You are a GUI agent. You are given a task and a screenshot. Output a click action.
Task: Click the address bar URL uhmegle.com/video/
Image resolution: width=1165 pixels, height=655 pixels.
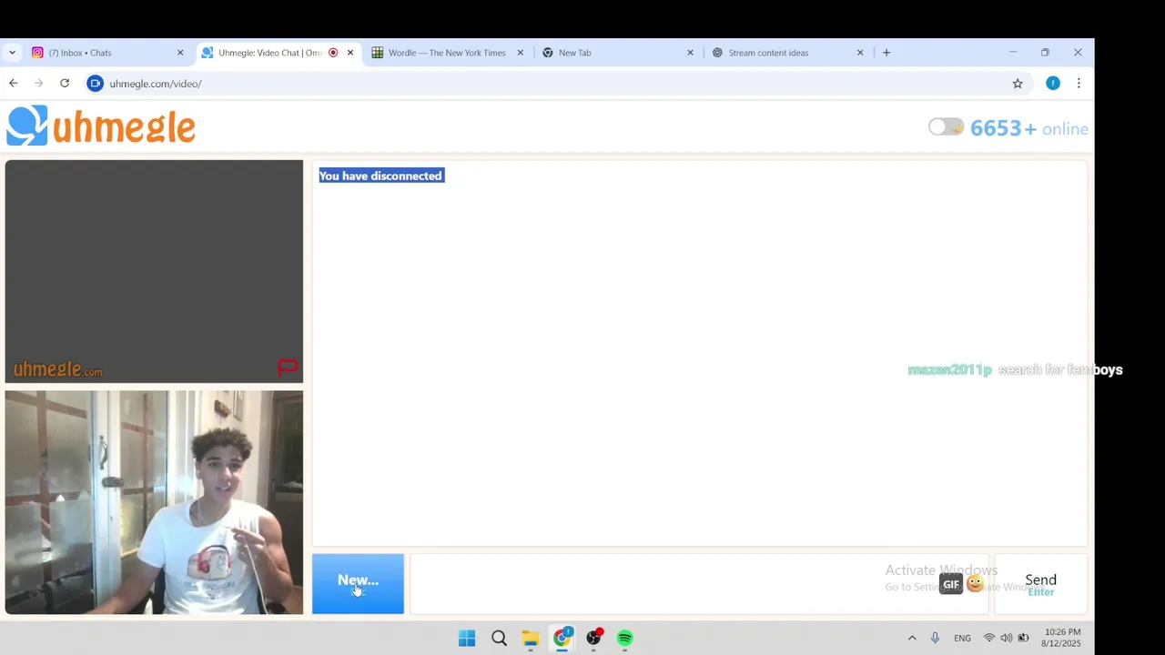click(x=156, y=84)
